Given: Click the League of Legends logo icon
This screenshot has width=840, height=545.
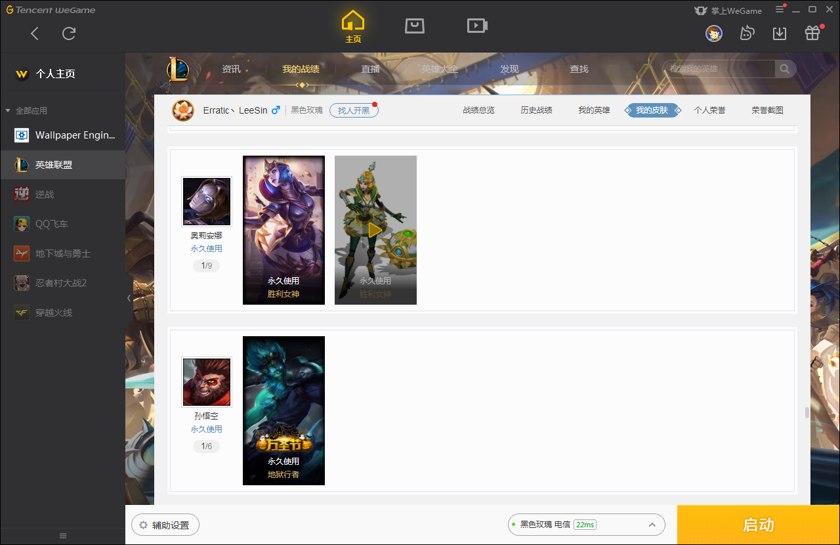Looking at the screenshot, I should (x=177, y=69).
